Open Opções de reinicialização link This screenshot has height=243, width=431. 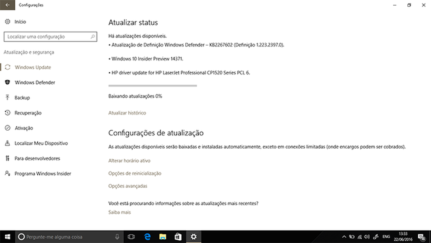tap(135, 173)
